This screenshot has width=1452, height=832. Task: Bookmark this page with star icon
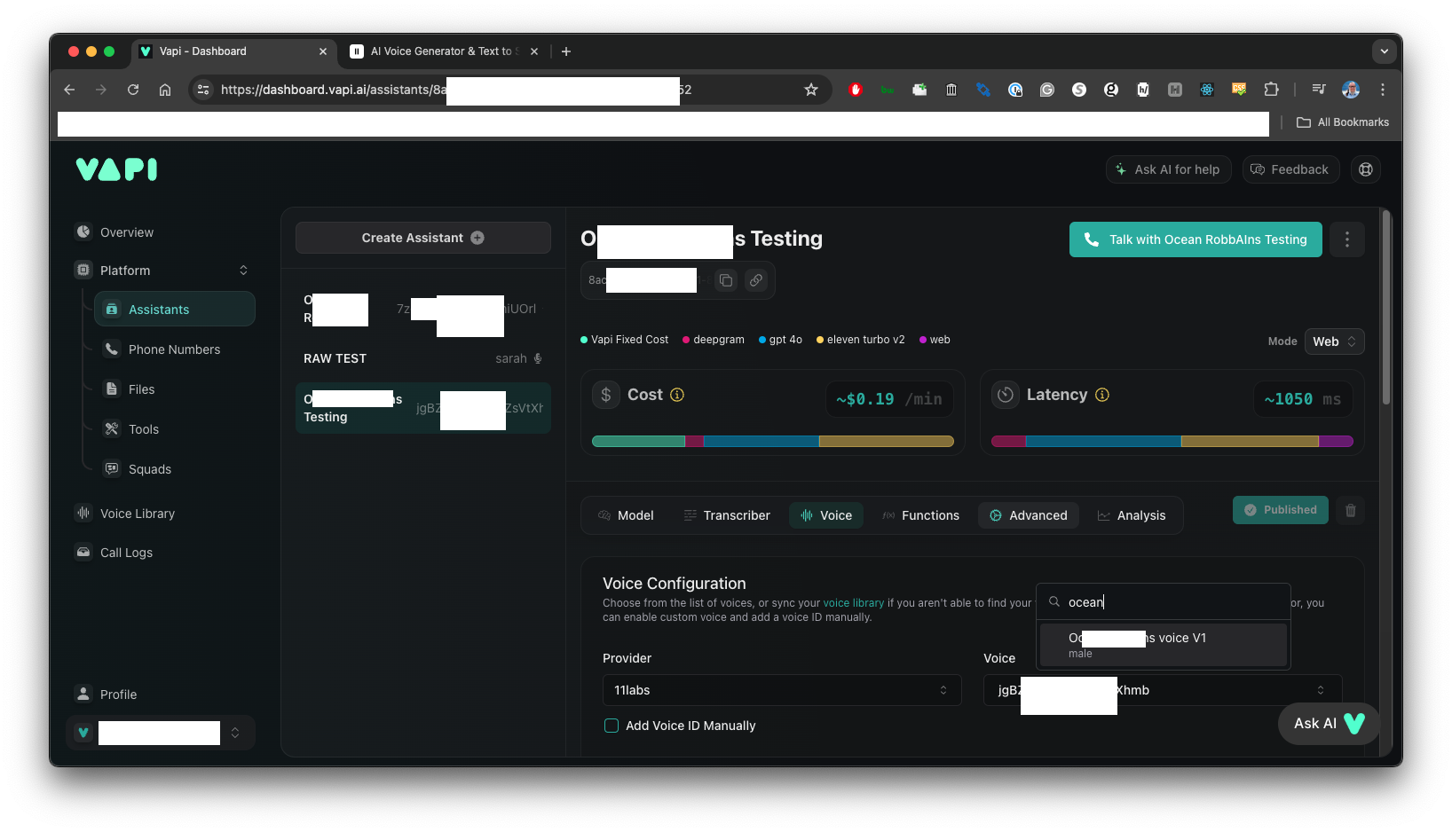click(x=811, y=90)
